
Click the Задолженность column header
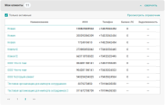pyautogui.click(x=148, y=22)
